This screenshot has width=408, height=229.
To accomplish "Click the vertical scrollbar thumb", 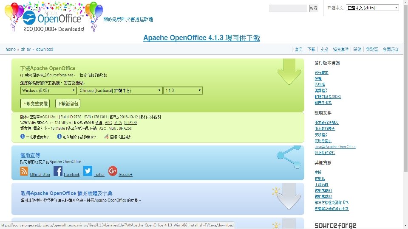I will (405, 87).
